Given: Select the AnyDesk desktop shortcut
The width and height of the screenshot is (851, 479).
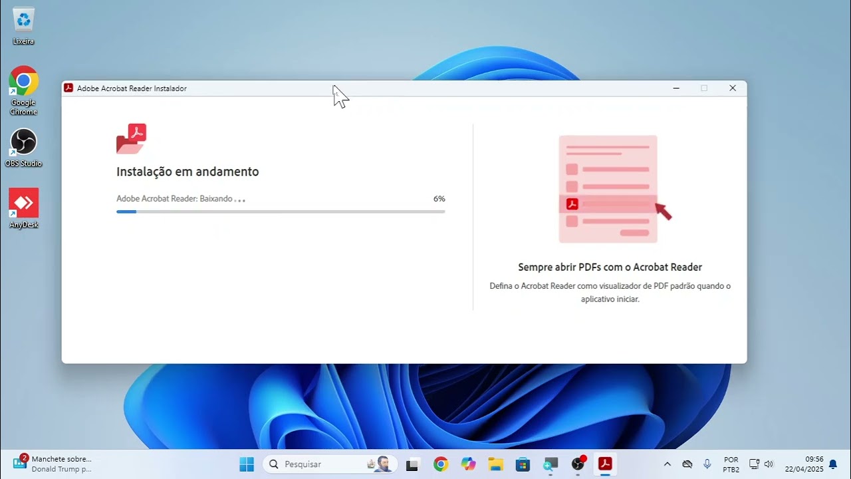Looking at the screenshot, I should [x=23, y=208].
